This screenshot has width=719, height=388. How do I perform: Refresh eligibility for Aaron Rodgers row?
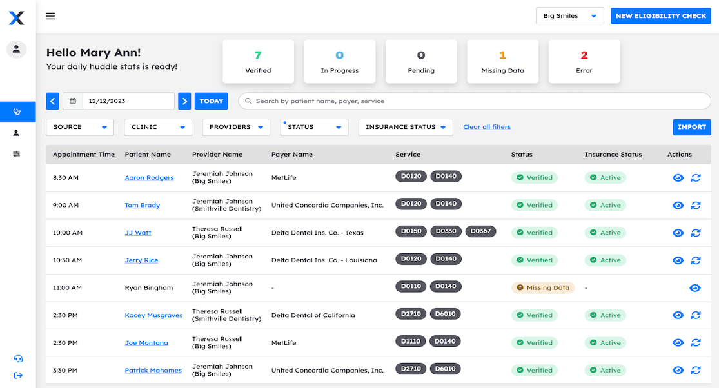[x=696, y=178]
